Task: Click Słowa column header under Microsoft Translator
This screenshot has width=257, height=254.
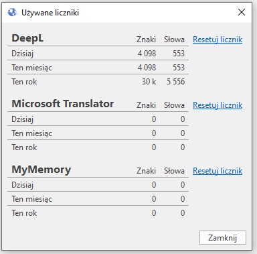Action: point(174,105)
